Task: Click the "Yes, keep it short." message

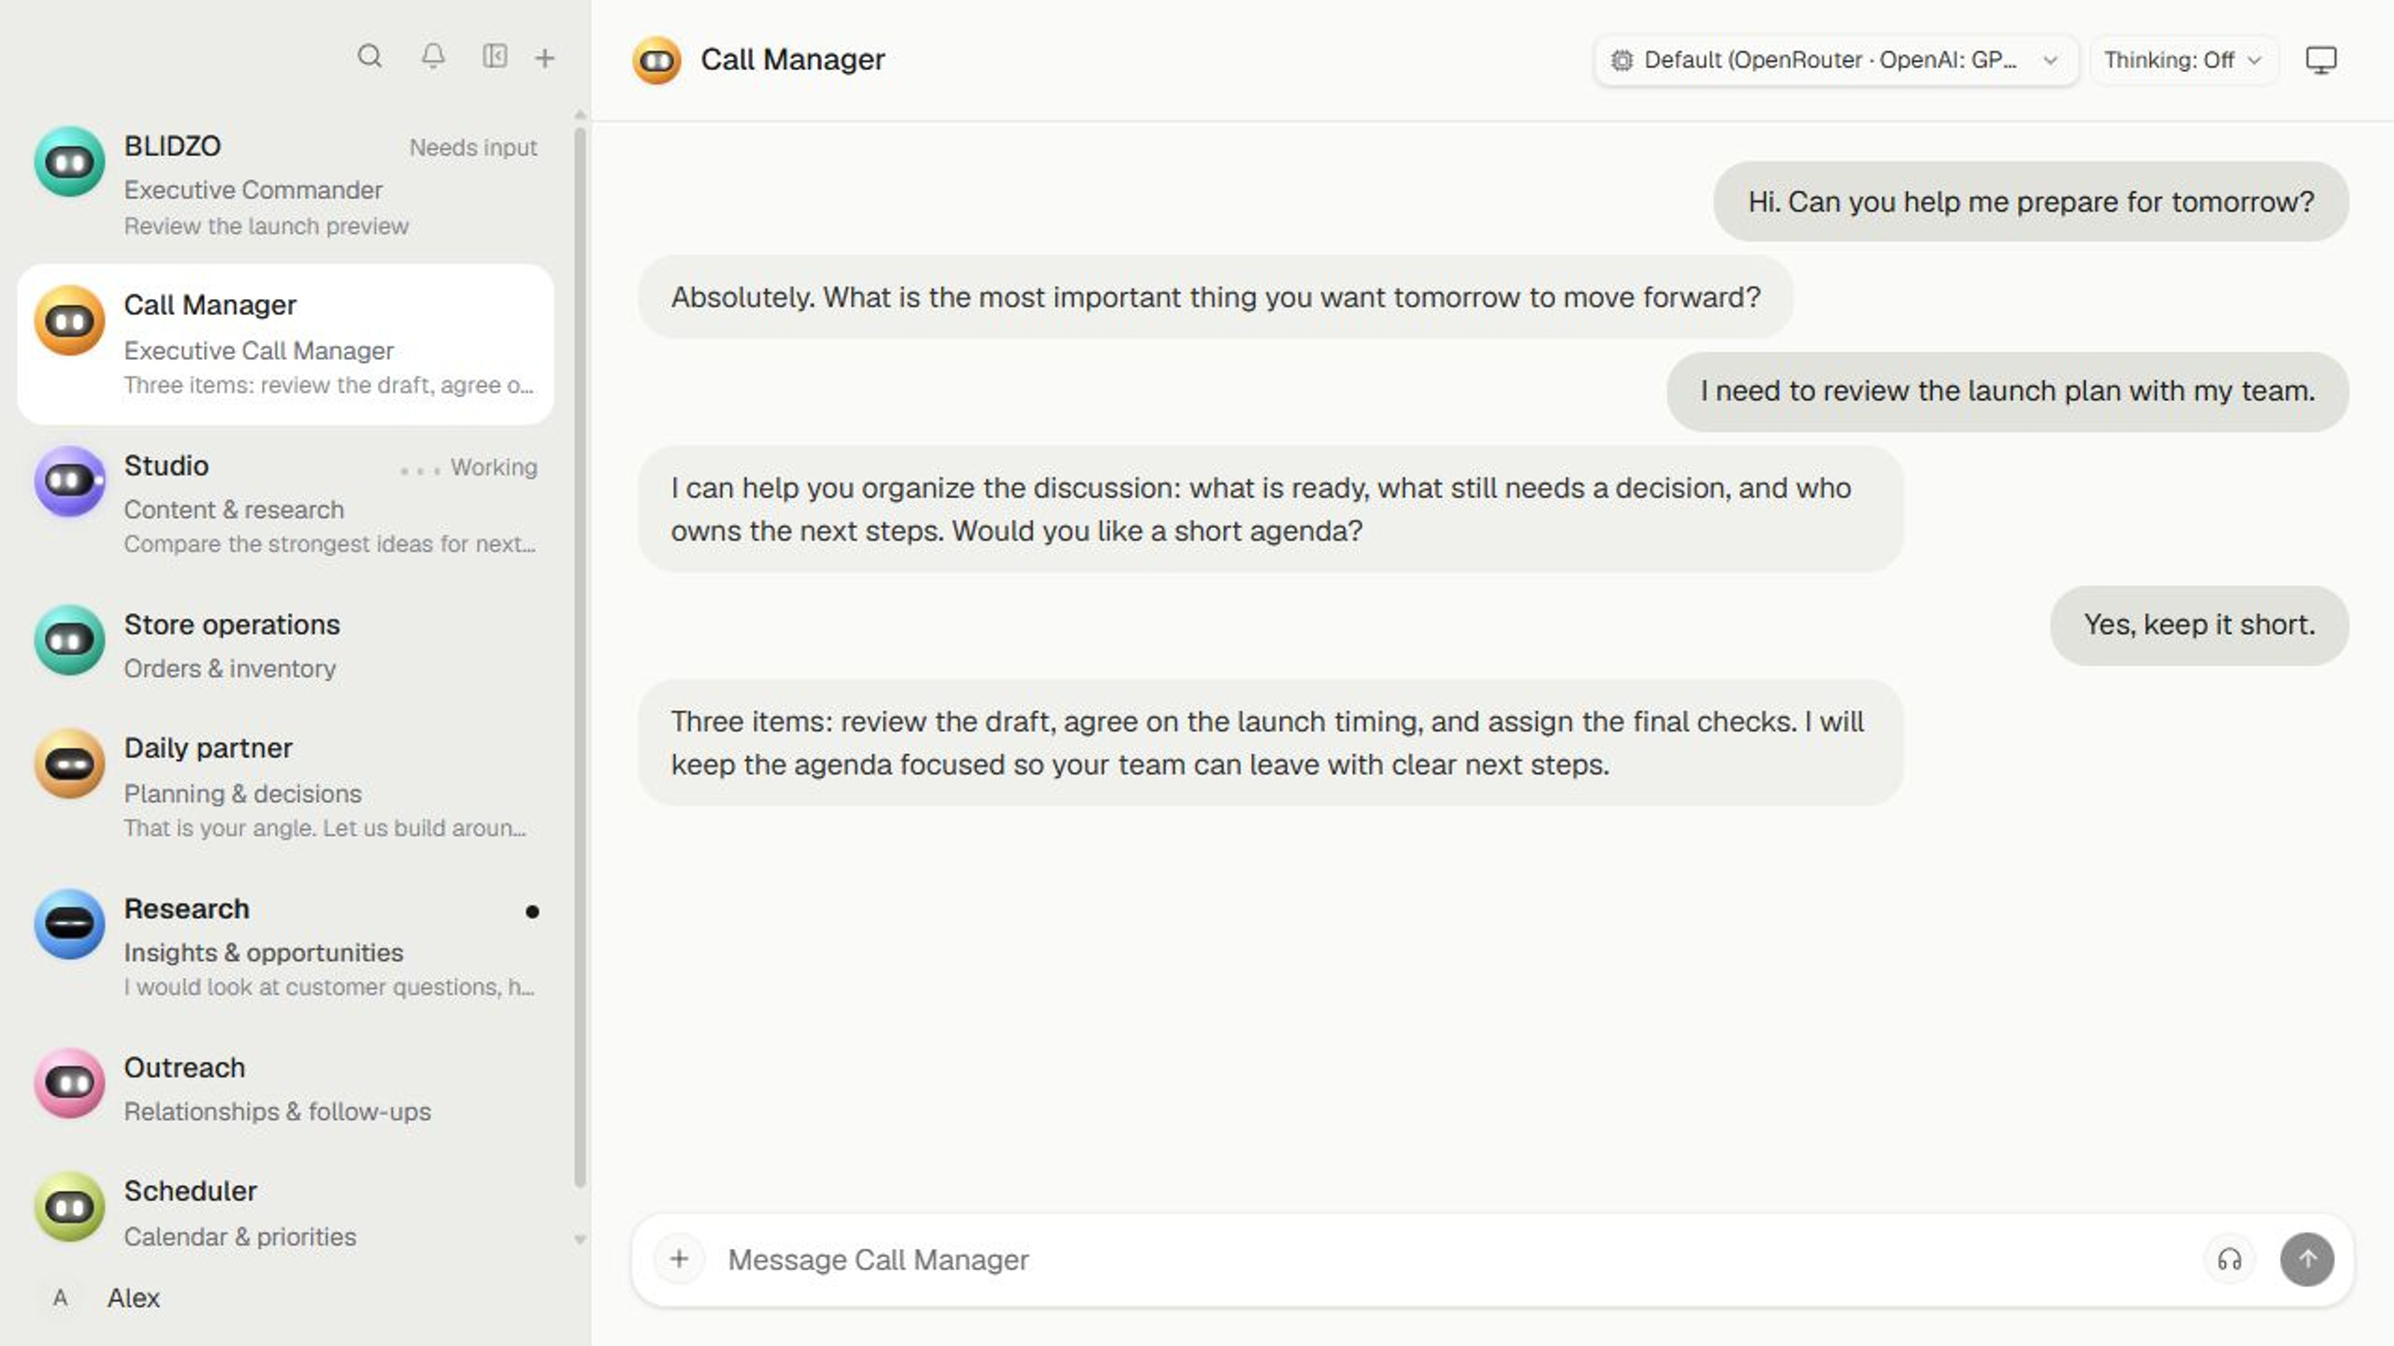Action: click(2199, 625)
